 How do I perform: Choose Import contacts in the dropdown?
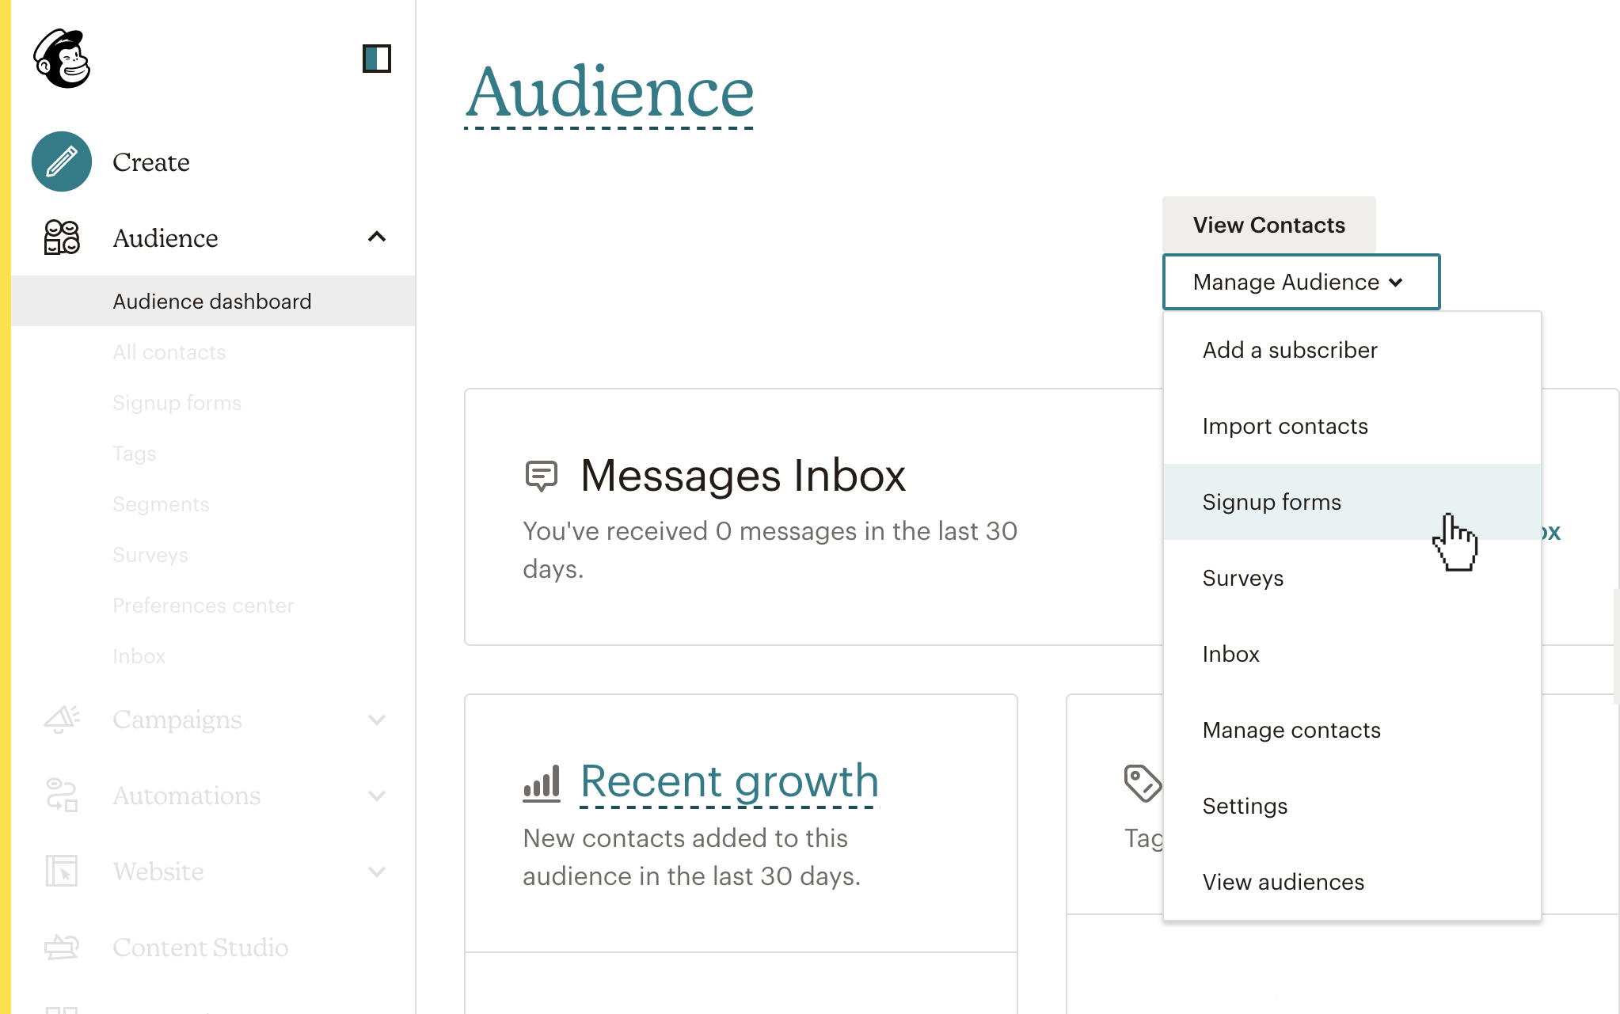click(x=1284, y=426)
